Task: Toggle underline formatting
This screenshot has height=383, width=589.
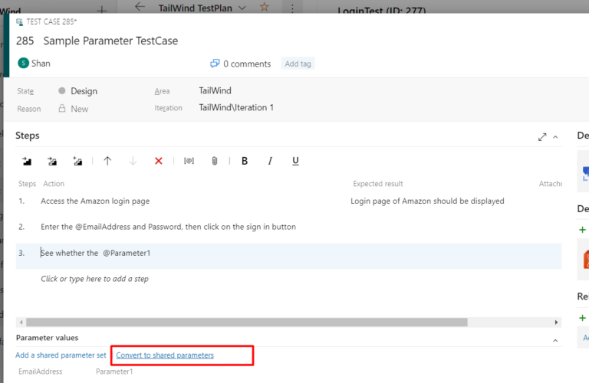Action: [x=295, y=161]
